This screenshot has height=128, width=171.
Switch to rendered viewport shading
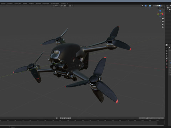pos(162,6)
